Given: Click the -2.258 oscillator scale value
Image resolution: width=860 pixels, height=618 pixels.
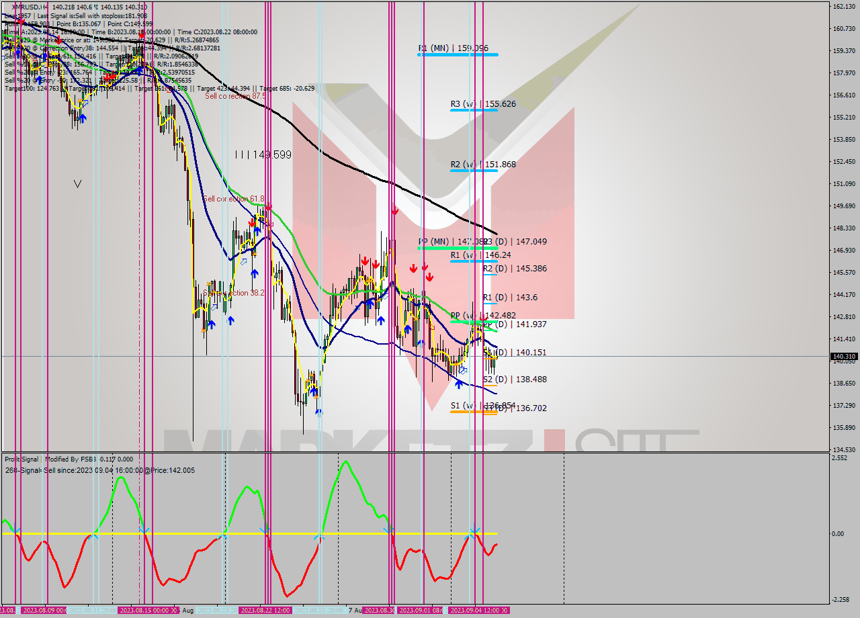Looking at the screenshot, I should [x=841, y=600].
